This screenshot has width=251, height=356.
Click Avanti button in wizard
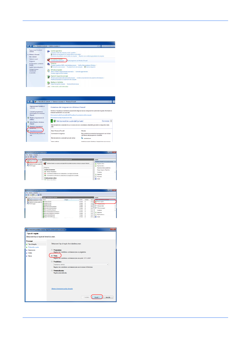97,297
